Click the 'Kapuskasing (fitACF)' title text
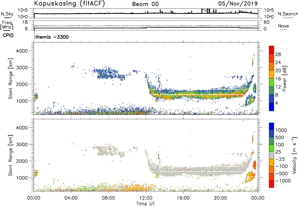This screenshot has width=298, height=206. (x=69, y=3)
